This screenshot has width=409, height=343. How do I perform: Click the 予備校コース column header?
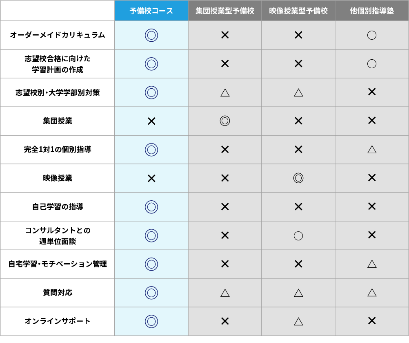point(151,11)
